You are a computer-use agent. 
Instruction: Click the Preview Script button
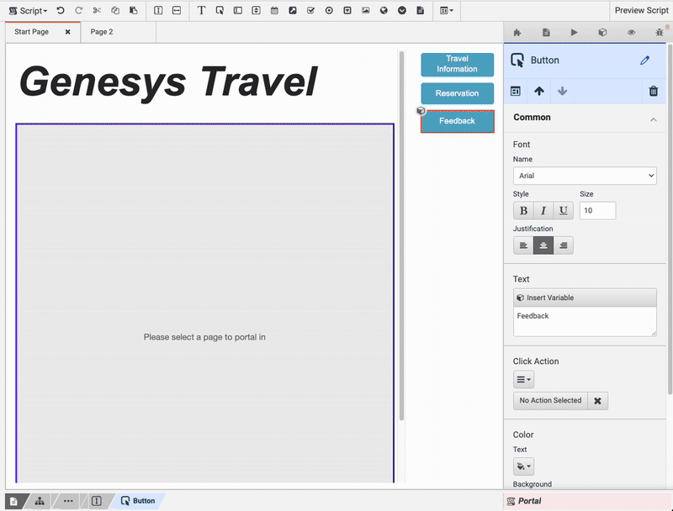[x=641, y=10]
